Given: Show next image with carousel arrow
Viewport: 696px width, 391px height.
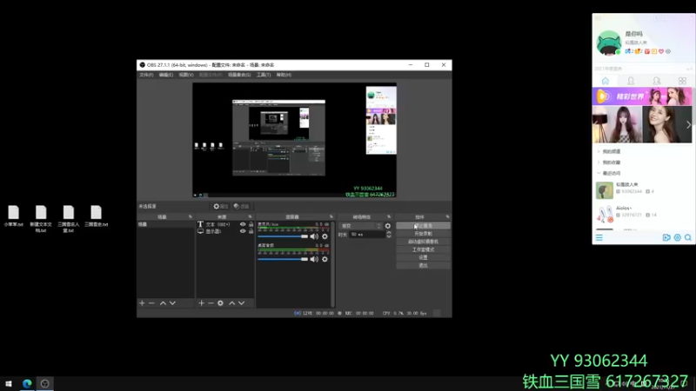Looking at the screenshot, I should pos(688,125).
